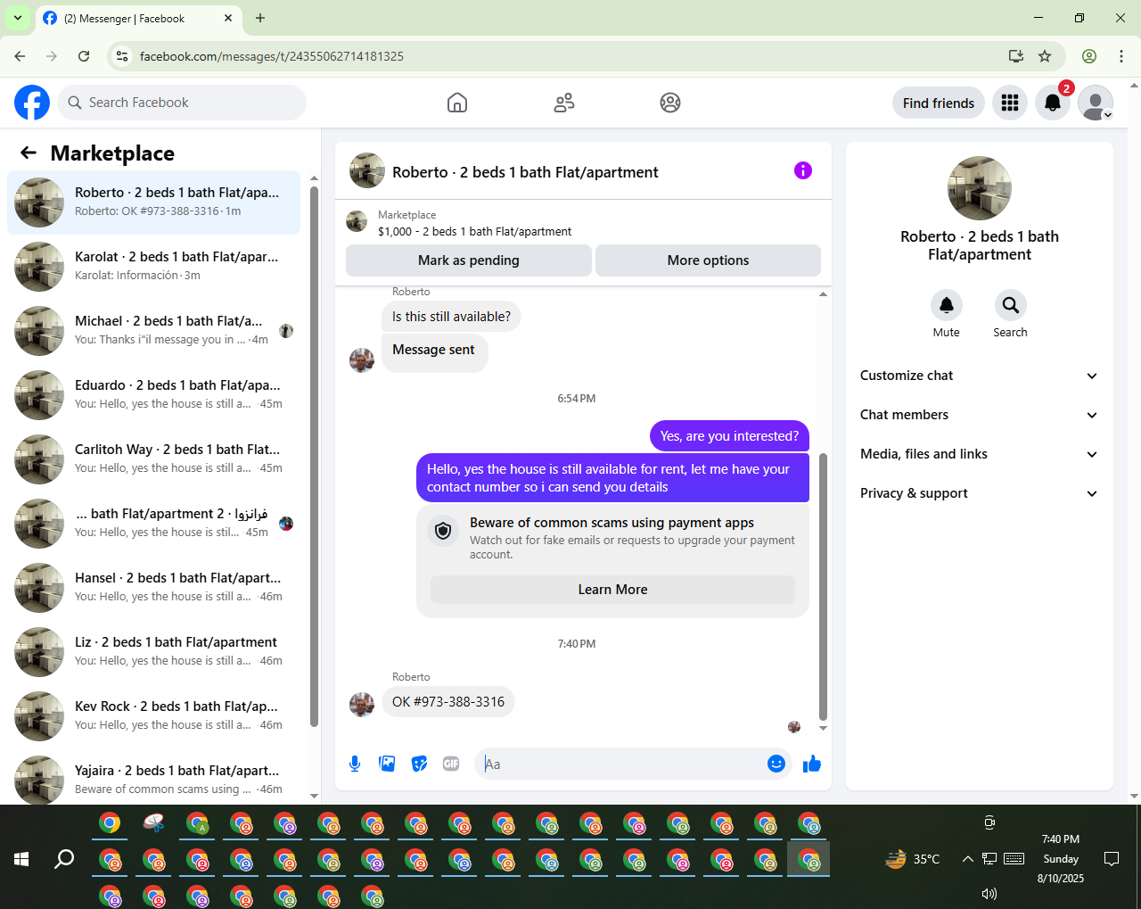Viewport: 1141px width, 909px height.
Task: Click the taskbar volume speaker icon
Action: click(x=989, y=894)
